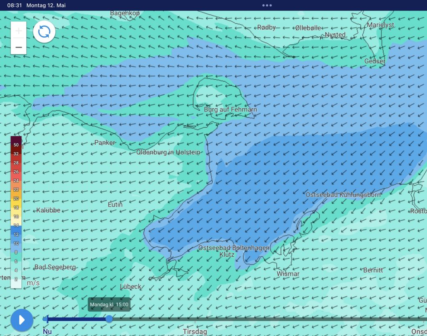Jump to Nu on the timeline
The width and height of the screenshot is (427, 336).
tap(48, 331)
